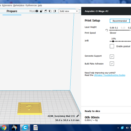Click the Generate Support label

click(93, 56)
